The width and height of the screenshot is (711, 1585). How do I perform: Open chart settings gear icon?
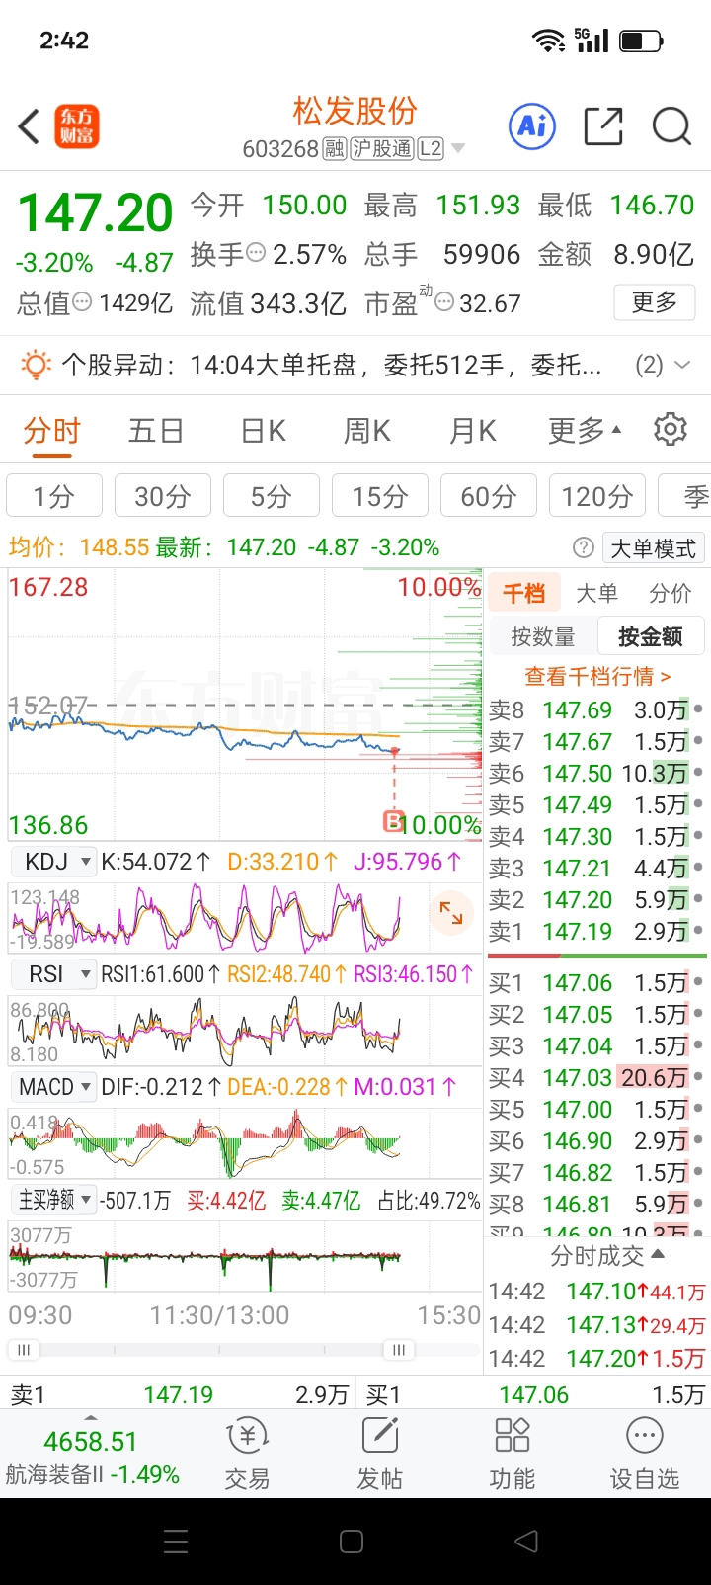(x=671, y=430)
